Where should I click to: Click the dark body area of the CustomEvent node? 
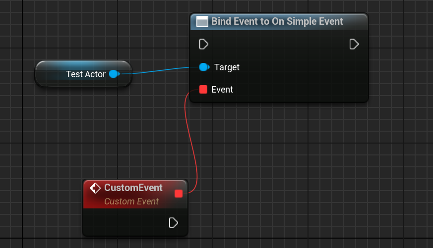point(124,223)
